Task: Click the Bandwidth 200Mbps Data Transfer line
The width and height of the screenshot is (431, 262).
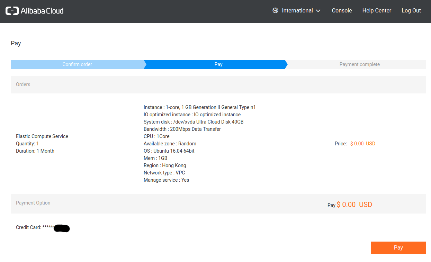Action: point(182,129)
